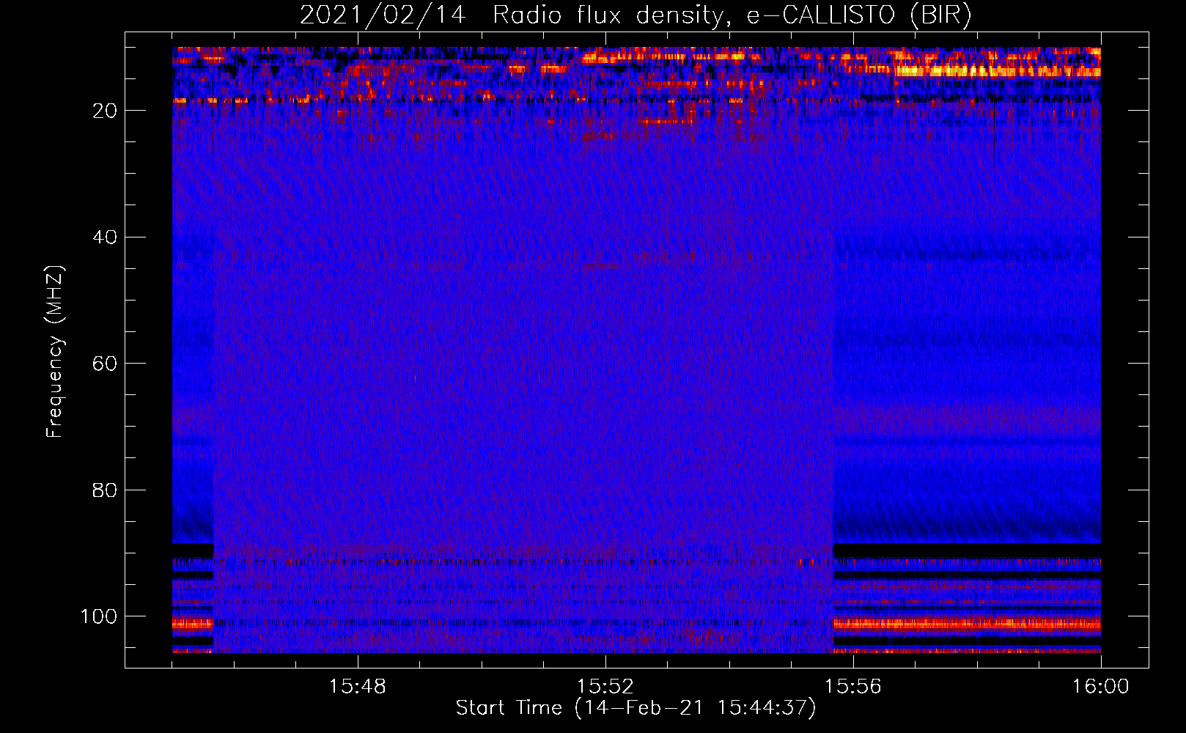Click the 15:56 time tick label

click(852, 686)
